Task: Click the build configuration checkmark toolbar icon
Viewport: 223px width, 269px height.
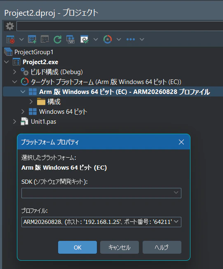Action: (85, 39)
